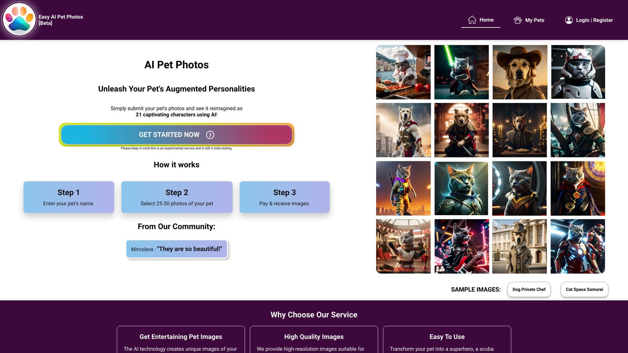Open the Dog Private Chef samples
Viewport: 628px width, 353px height.
529,289
